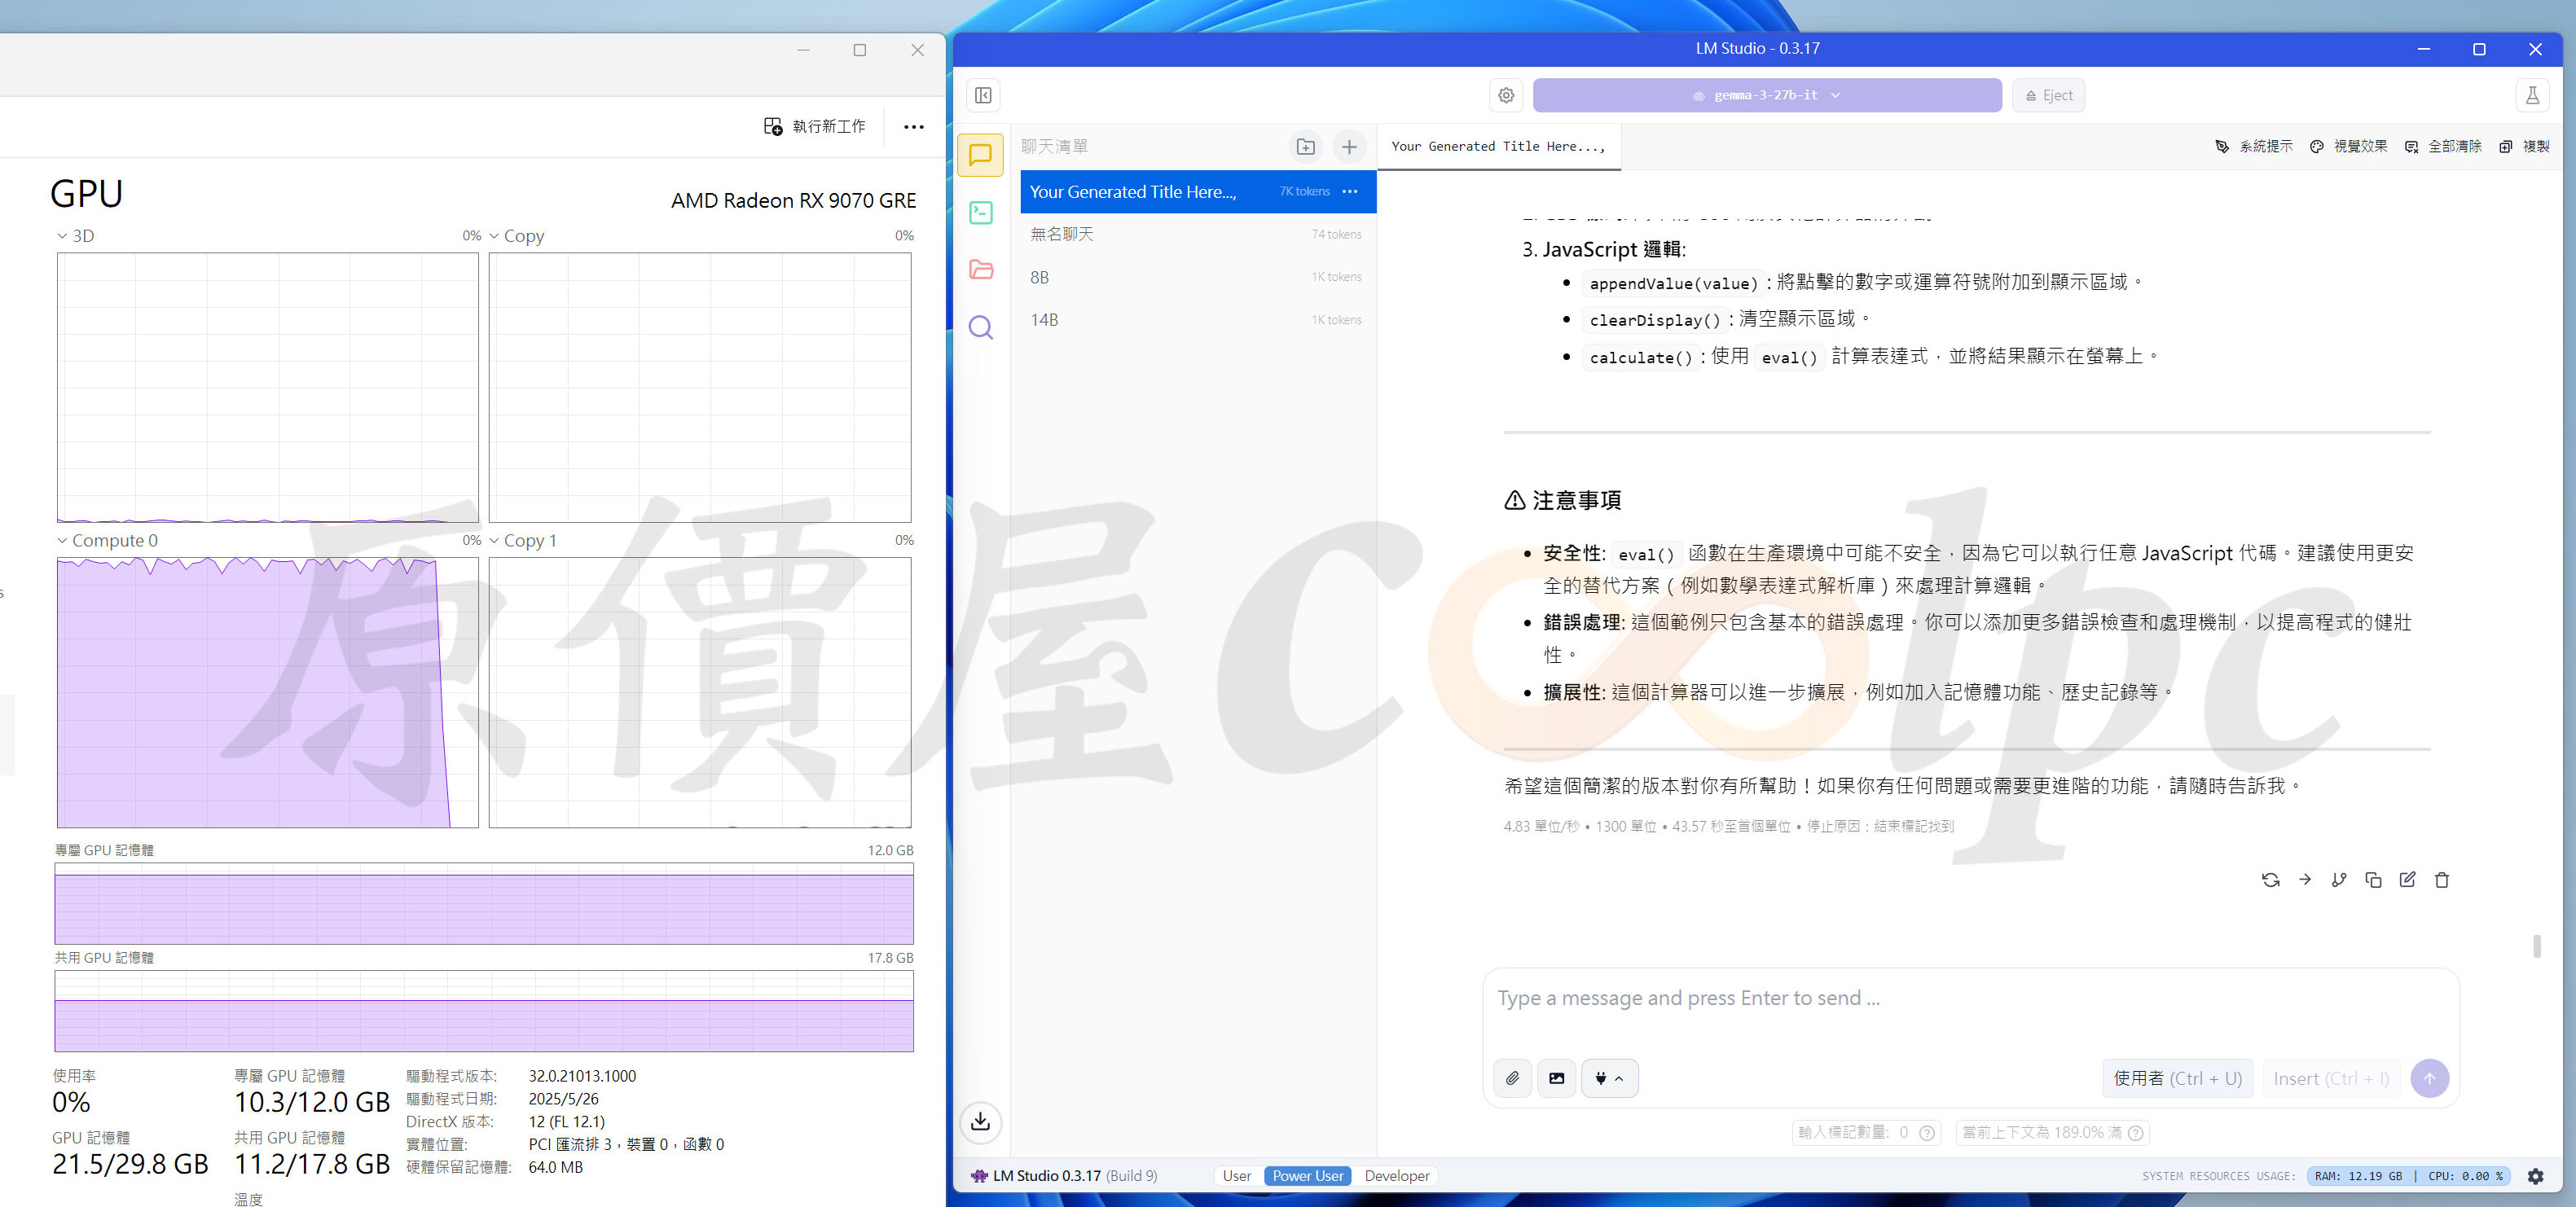Viewport: 2576px width, 1207px height.
Task: Switch to Your Generated Title Here tab
Action: click(1498, 147)
